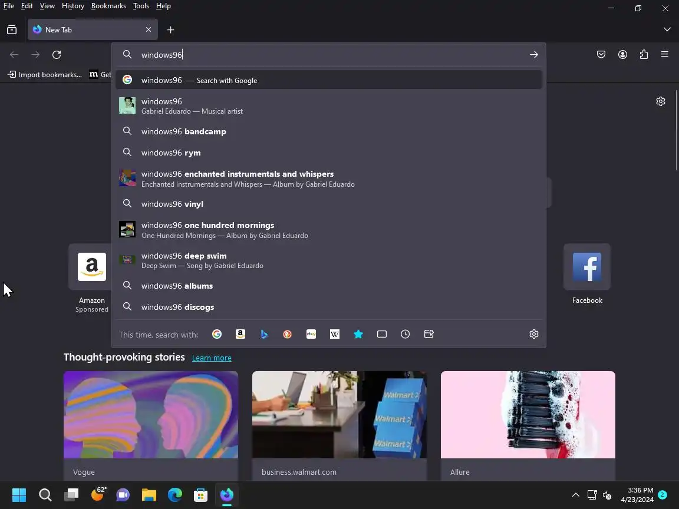Screen dimensions: 679x509
Task: Search in History clock icon
Action: (x=406, y=334)
